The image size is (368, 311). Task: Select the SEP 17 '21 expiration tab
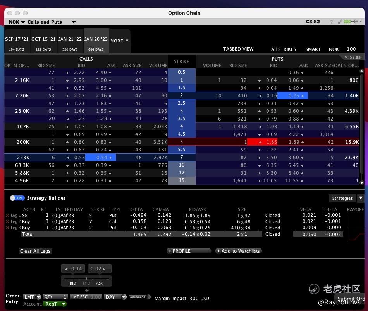coord(17,41)
